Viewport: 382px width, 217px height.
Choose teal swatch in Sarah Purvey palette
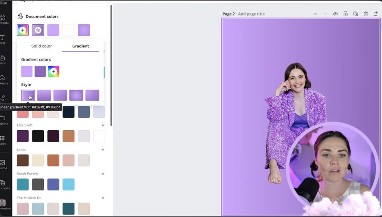(x=22, y=185)
